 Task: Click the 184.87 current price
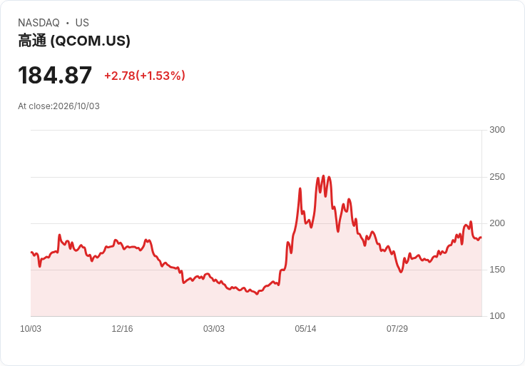coord(55,75)
